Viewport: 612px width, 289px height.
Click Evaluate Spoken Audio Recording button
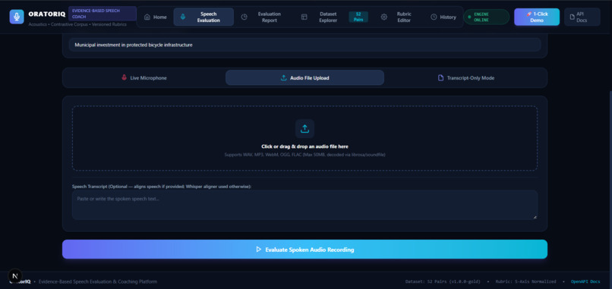304,250
